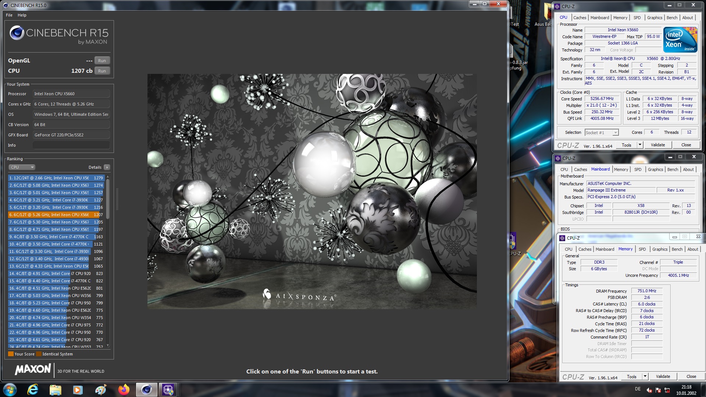Switch to CPU-Z via its taskbar icon
The height and width of the screenshot is (397, 706).
click(x=168, y=389)
